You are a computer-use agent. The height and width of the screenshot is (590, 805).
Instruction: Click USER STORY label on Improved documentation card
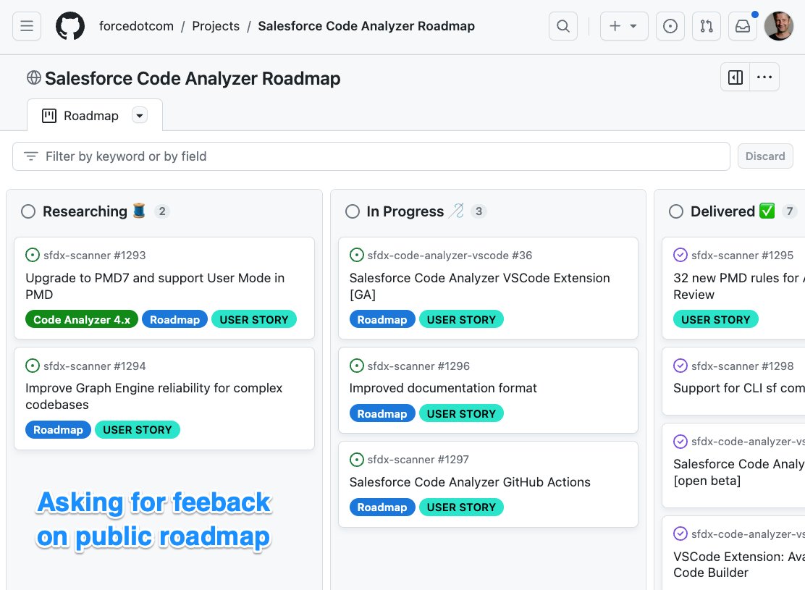click(x=462, y=413)
